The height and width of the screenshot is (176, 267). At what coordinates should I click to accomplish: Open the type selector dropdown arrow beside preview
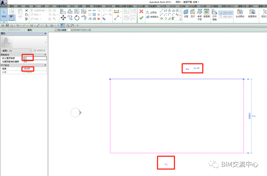pos(46,42)
